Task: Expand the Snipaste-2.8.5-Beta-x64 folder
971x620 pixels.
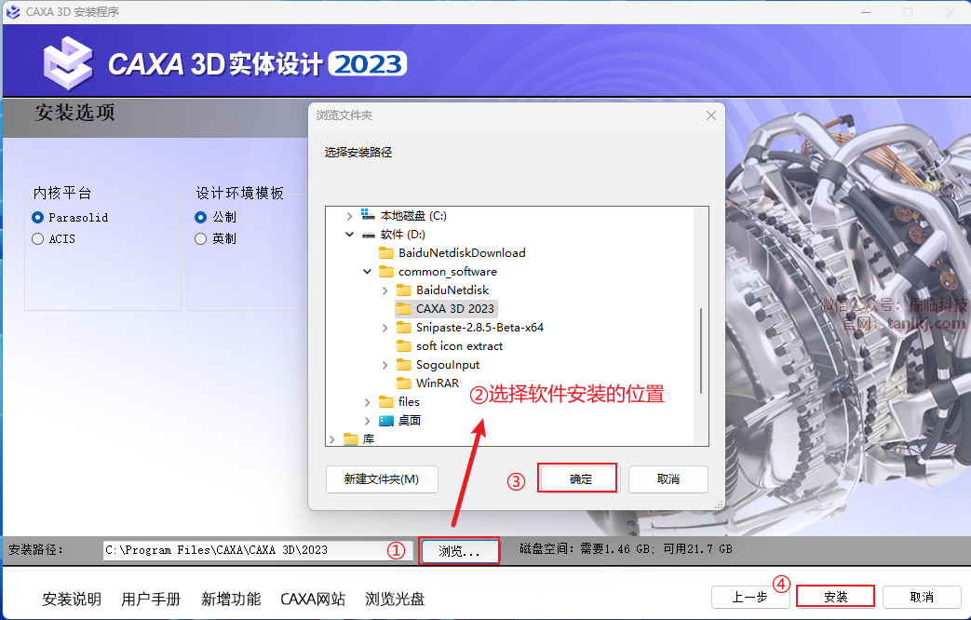Action: 385,328
